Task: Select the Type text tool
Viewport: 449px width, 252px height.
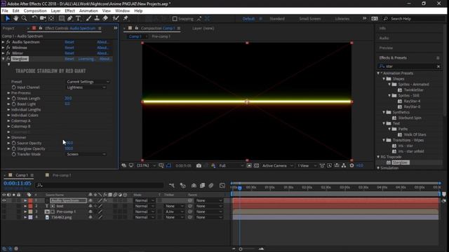Action: pos(78,19)
